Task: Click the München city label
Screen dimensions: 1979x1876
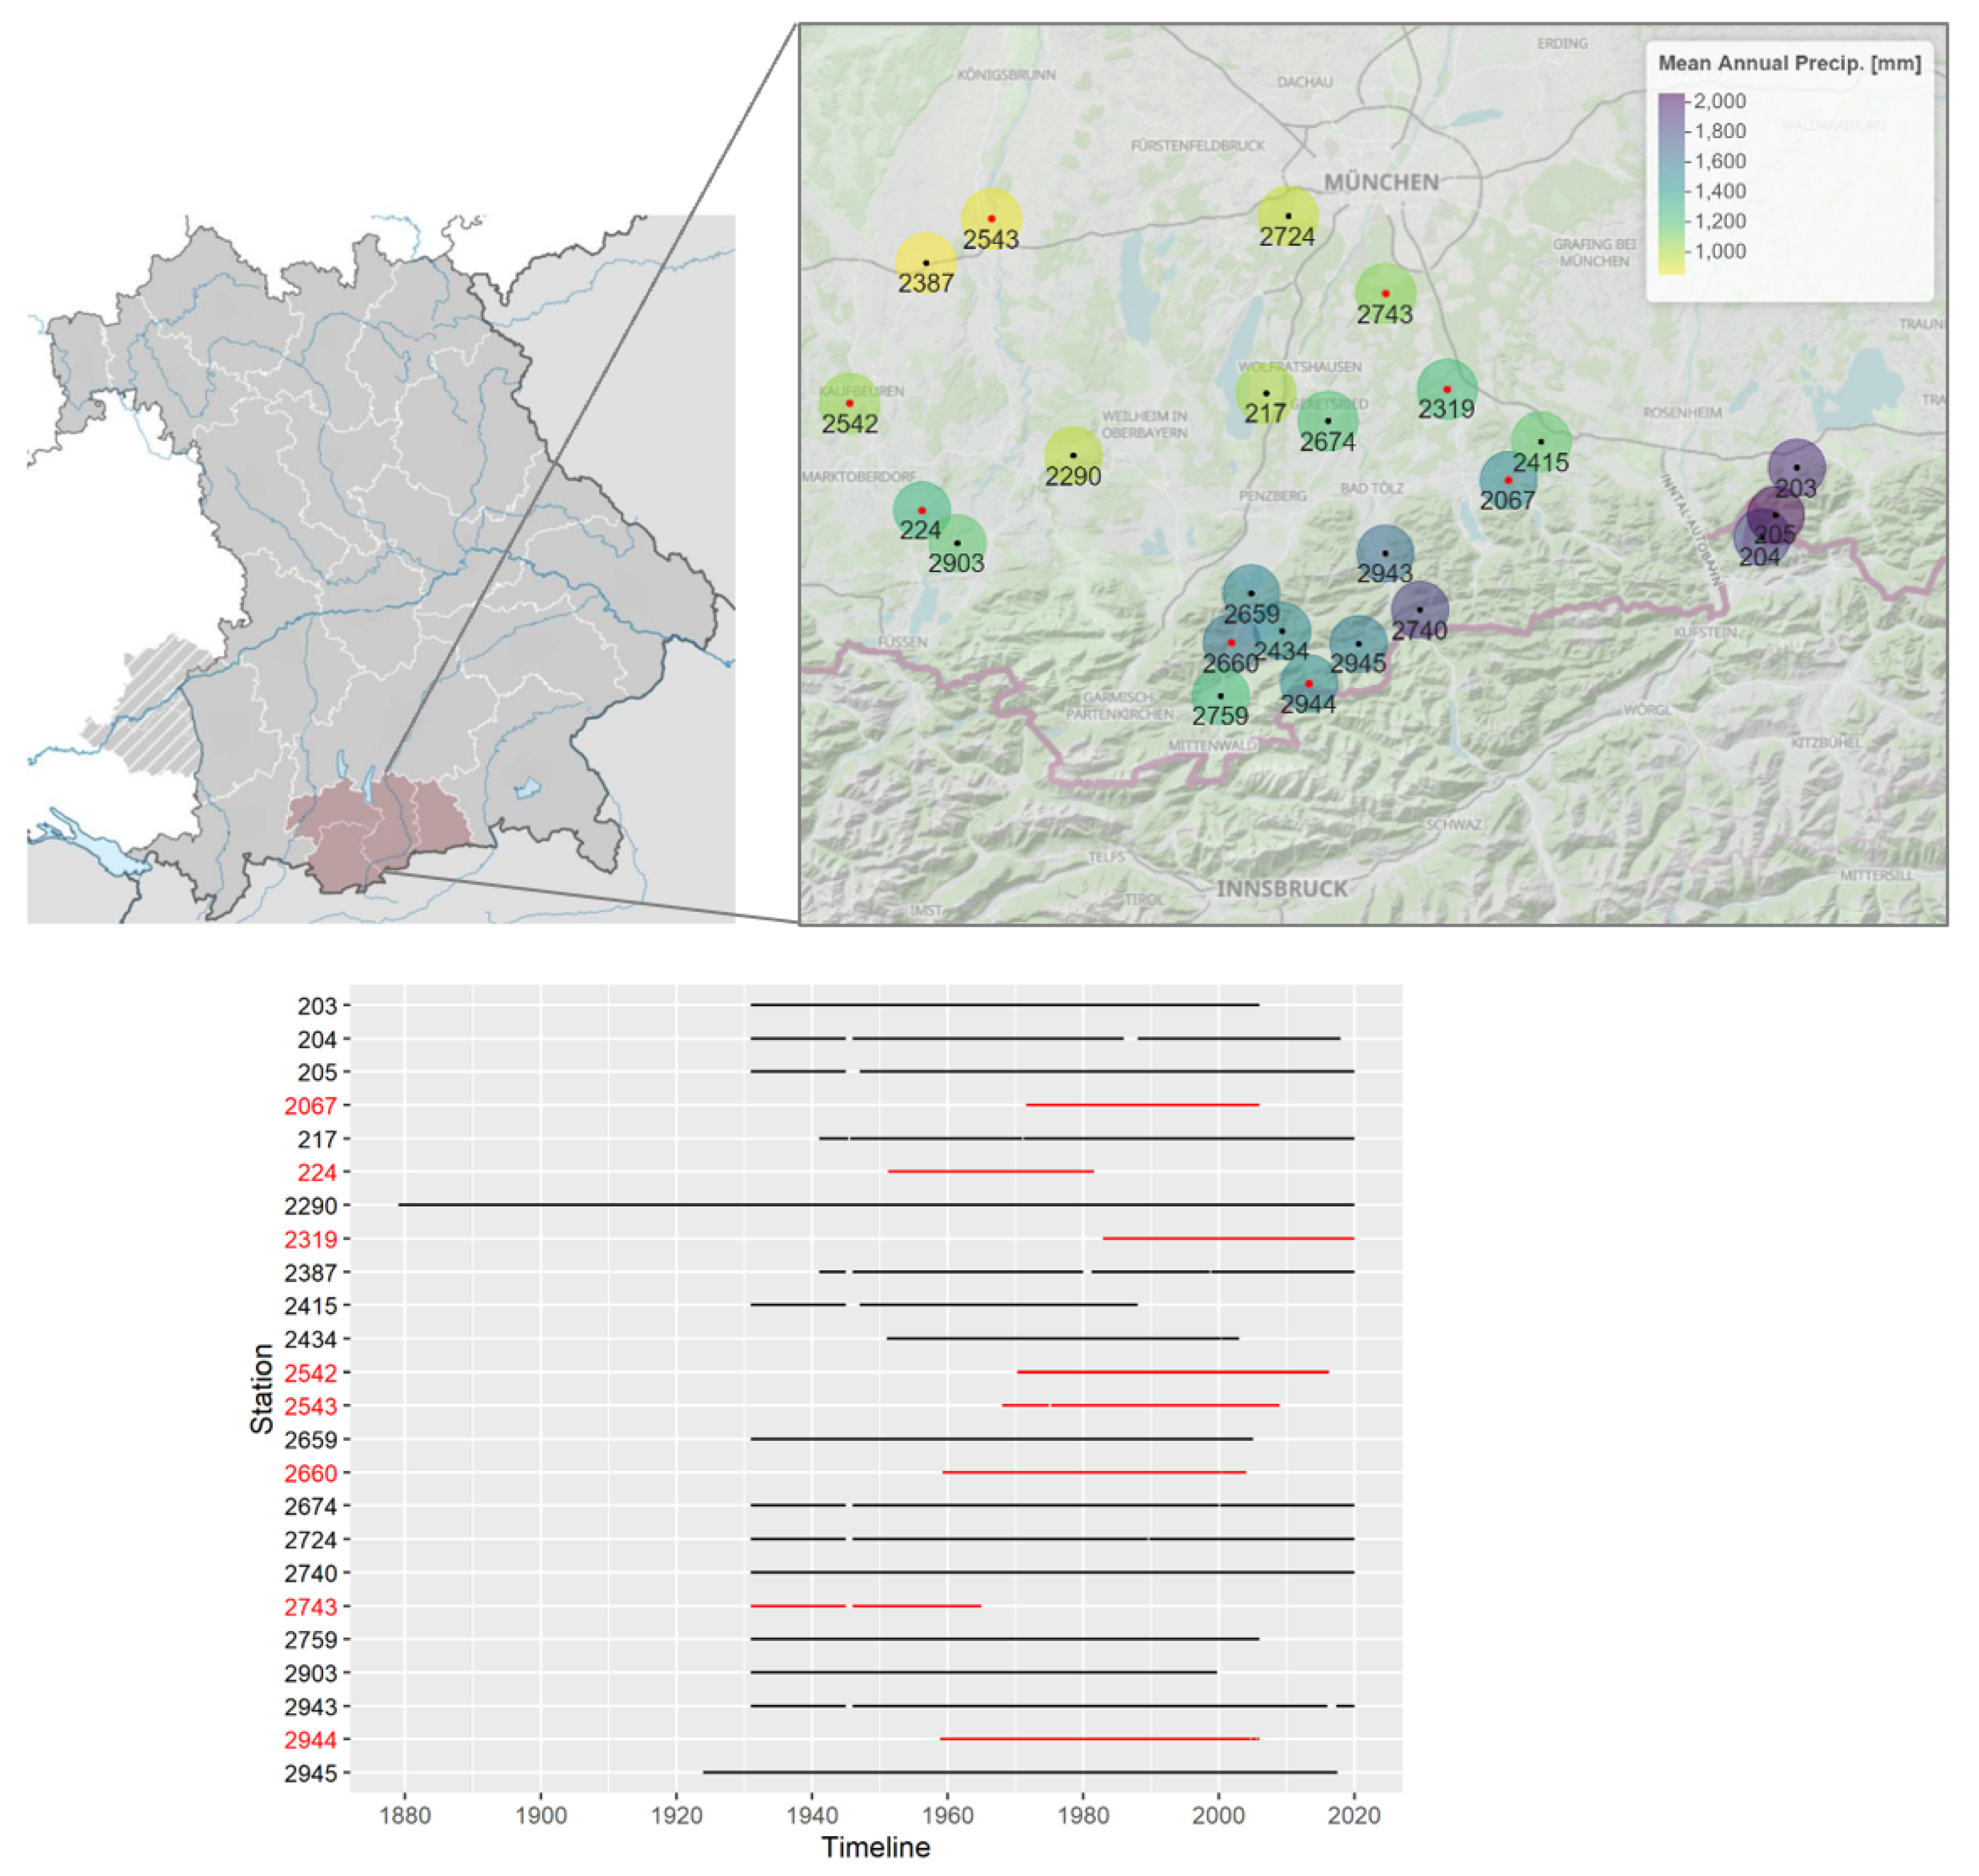Action: click(1381, 182)
